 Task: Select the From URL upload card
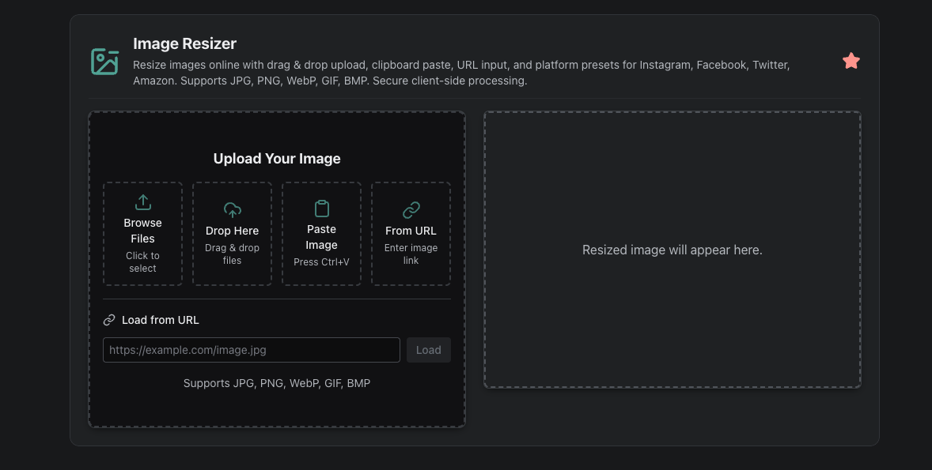tap(411, 234)
